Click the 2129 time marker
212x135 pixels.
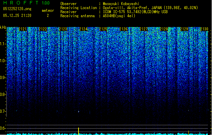184,29
